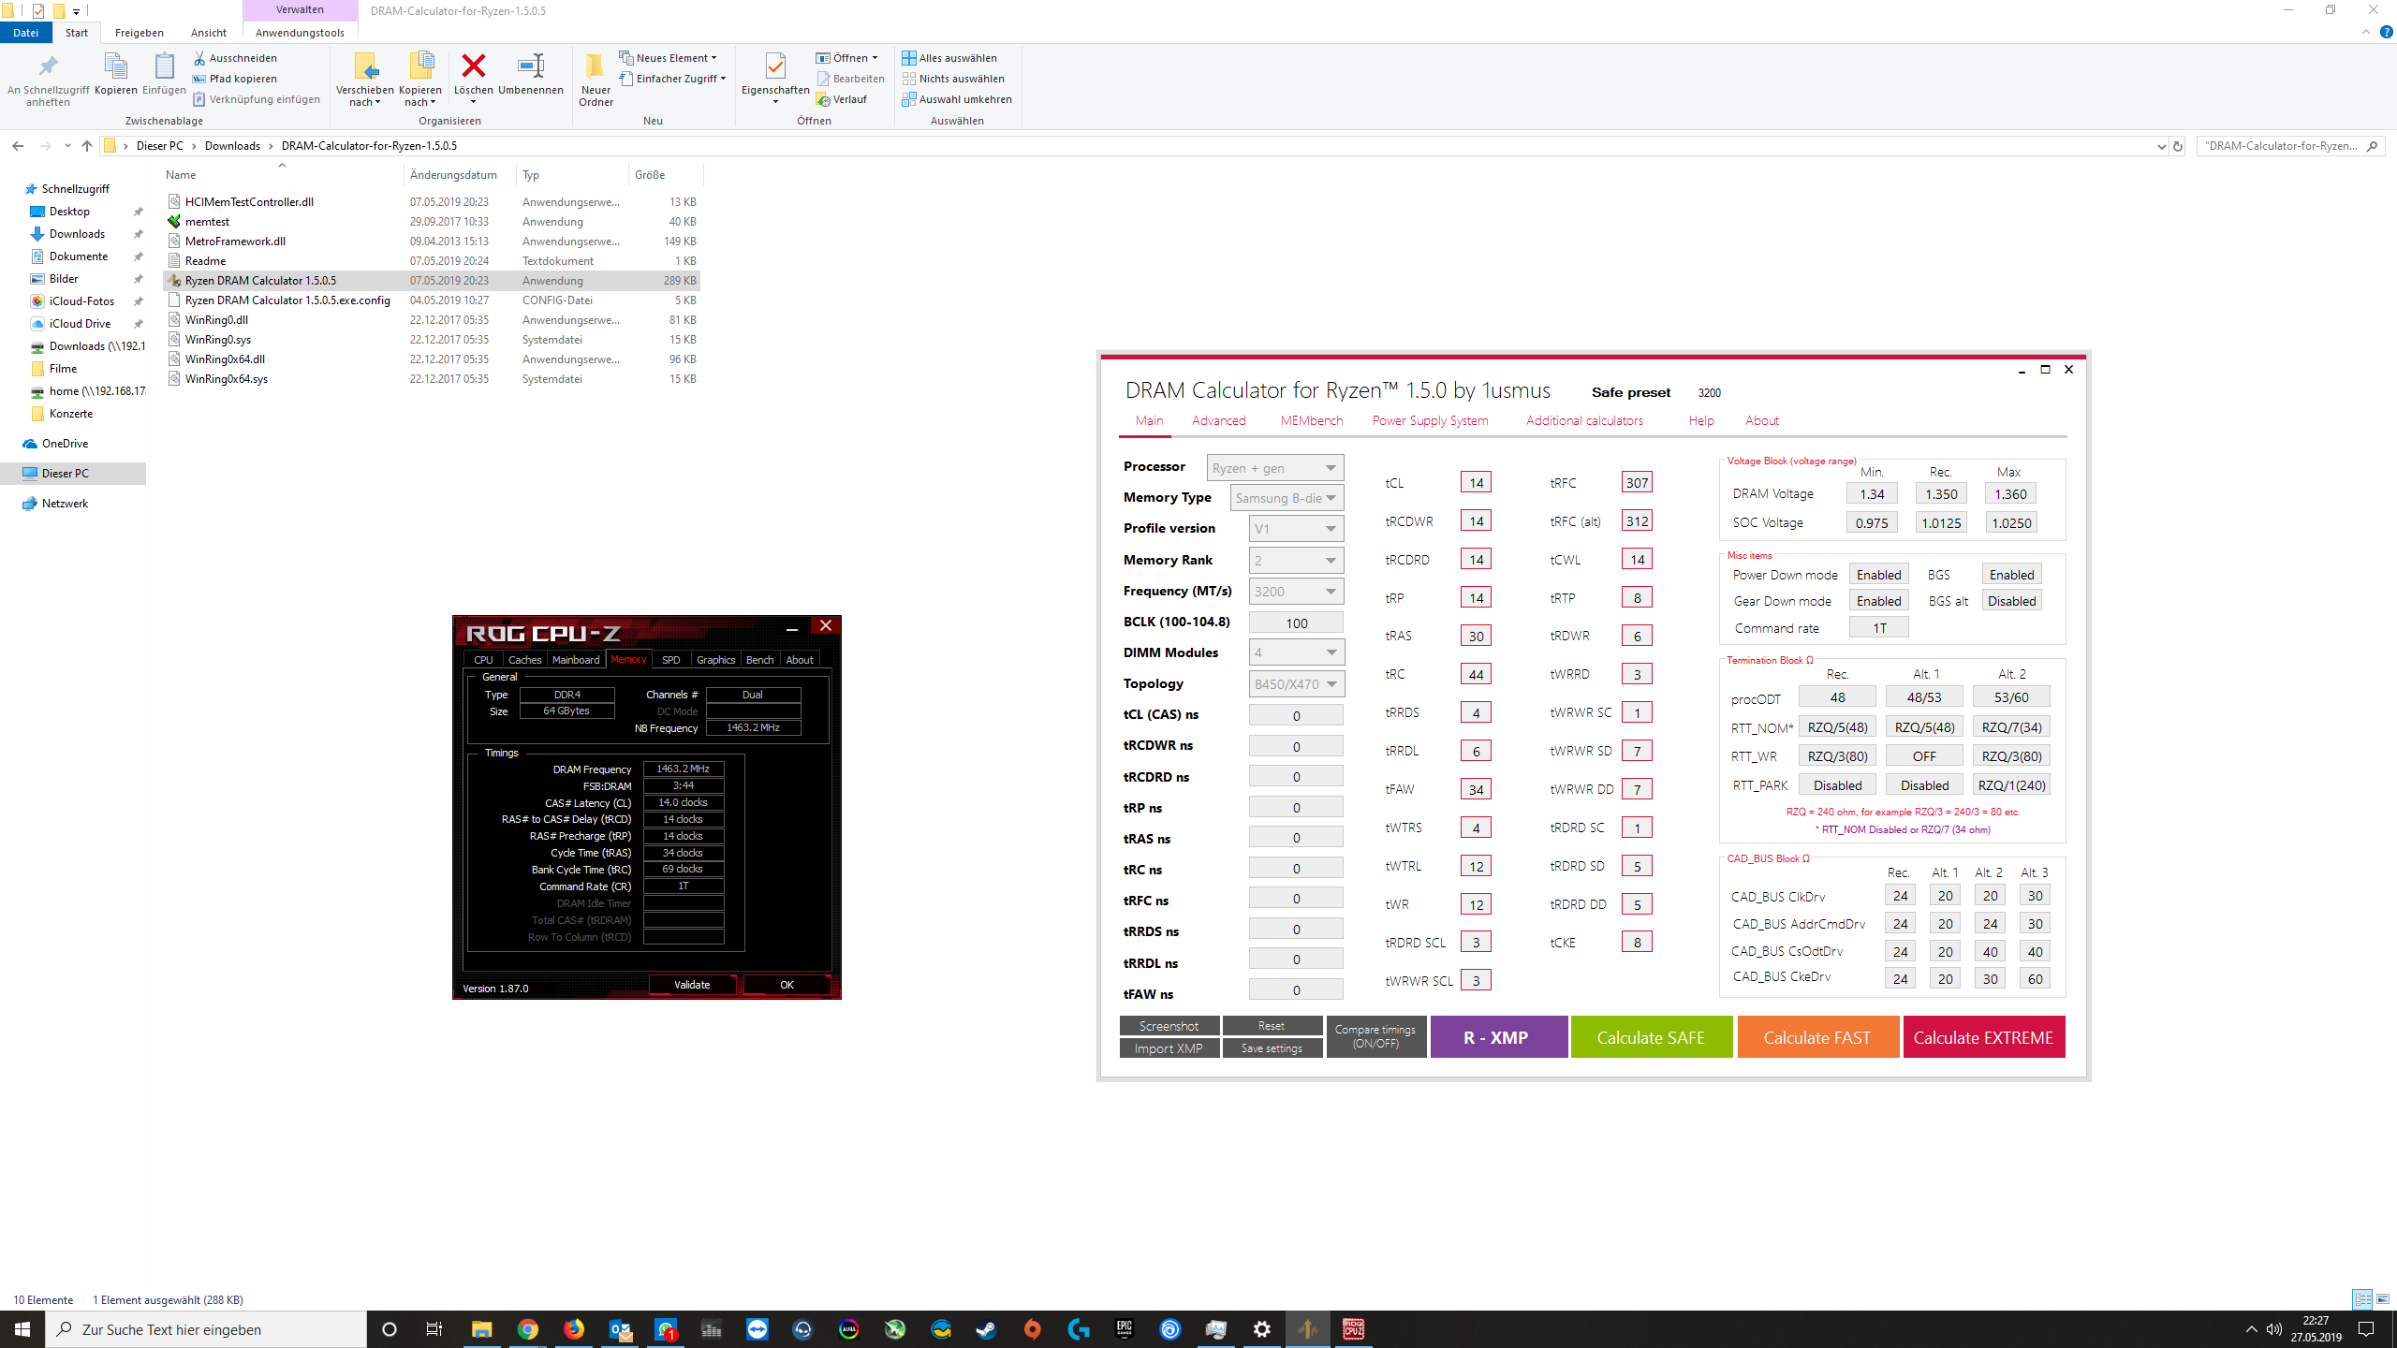Click the memtest application file icon
Screen dimensions: 2397x1348
pos(174,222)
